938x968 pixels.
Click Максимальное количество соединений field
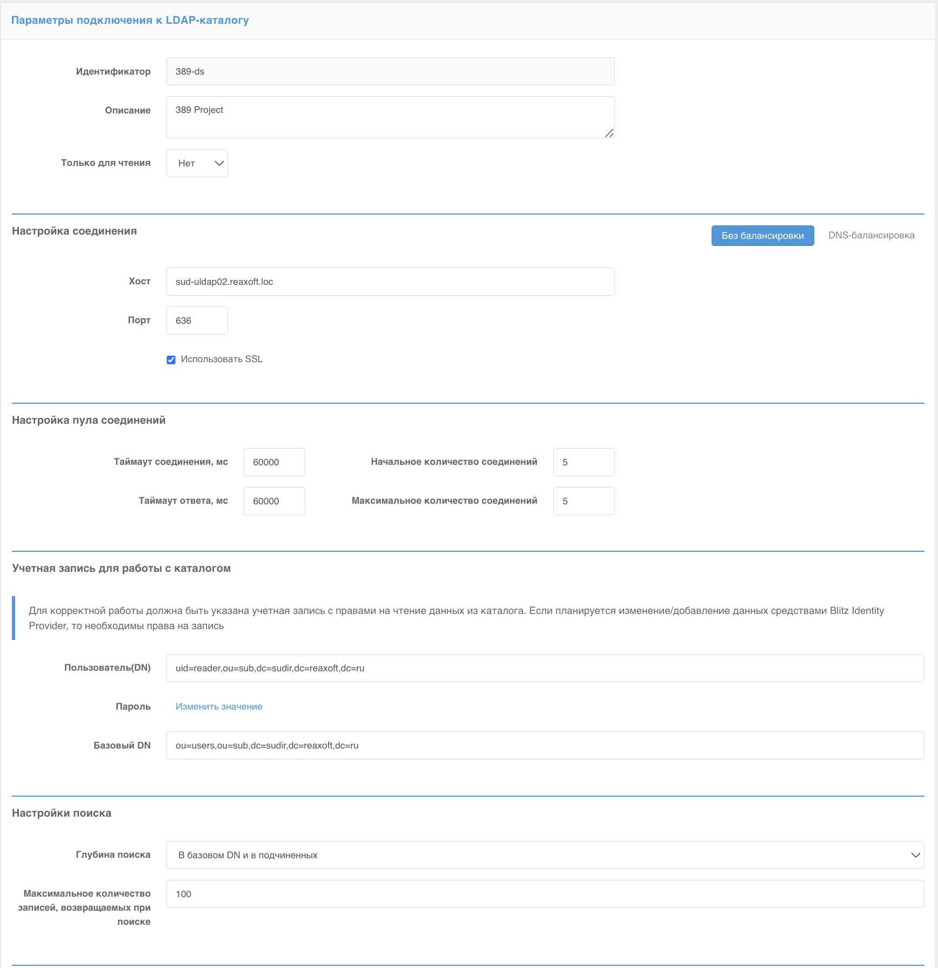pos(584,501)
